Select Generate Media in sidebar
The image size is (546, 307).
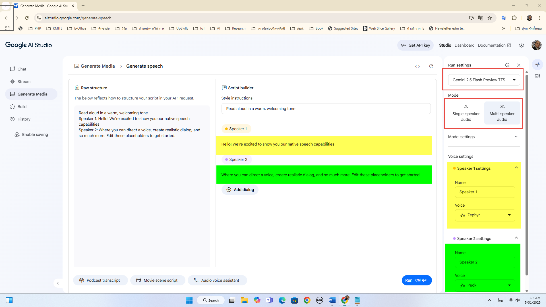coord(31,94)
